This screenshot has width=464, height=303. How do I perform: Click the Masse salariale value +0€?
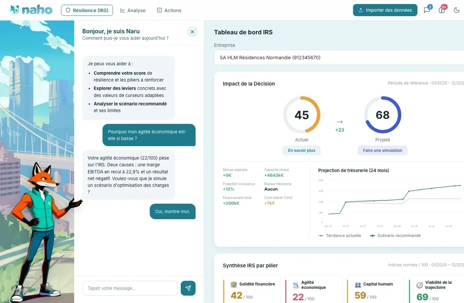[227, 175]
